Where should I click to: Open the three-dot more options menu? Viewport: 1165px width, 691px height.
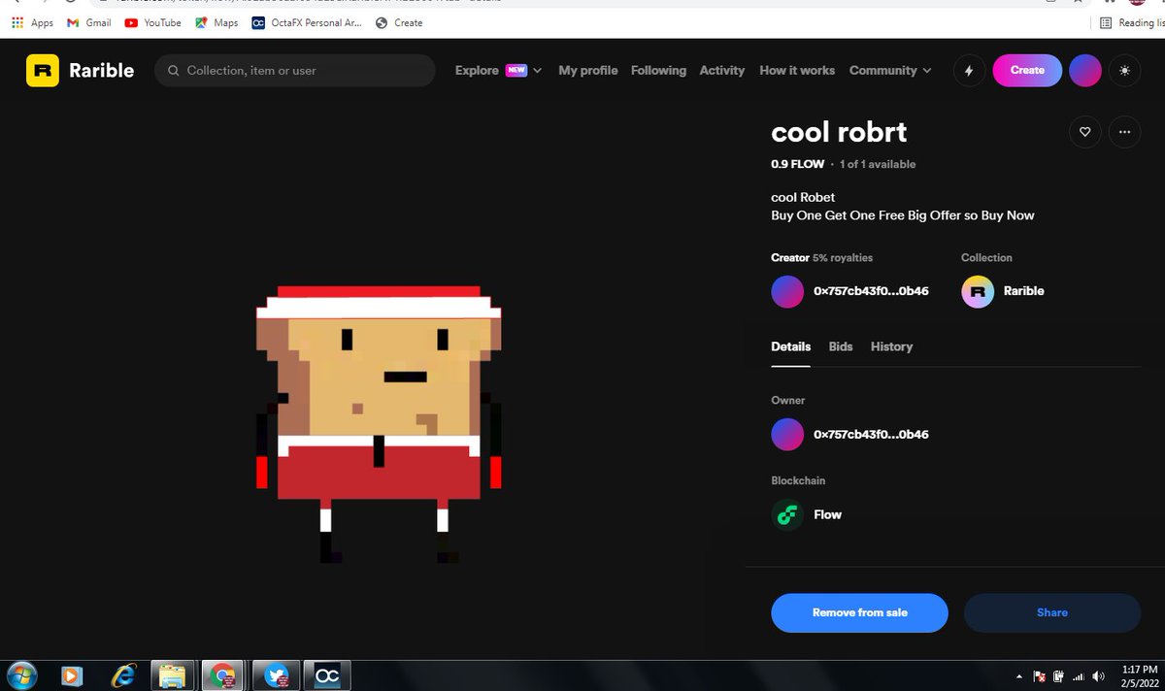coord(1124,132)
